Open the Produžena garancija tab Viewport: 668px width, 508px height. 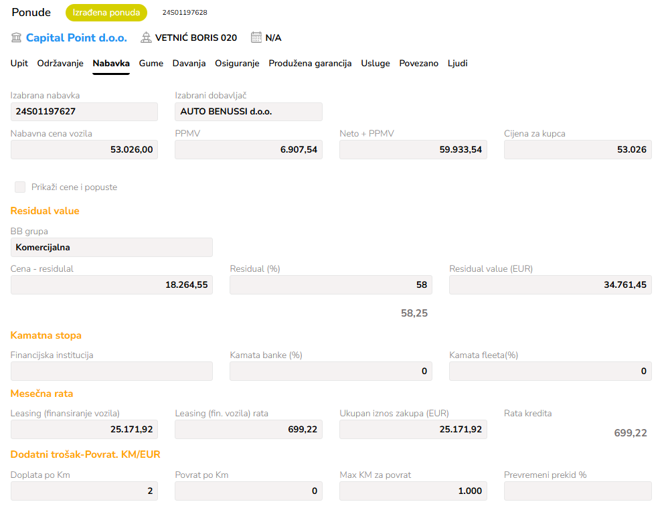310,64
